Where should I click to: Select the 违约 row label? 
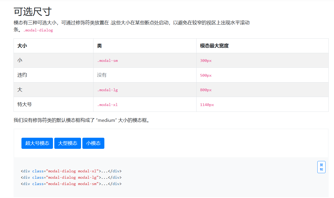coord(22,75)
